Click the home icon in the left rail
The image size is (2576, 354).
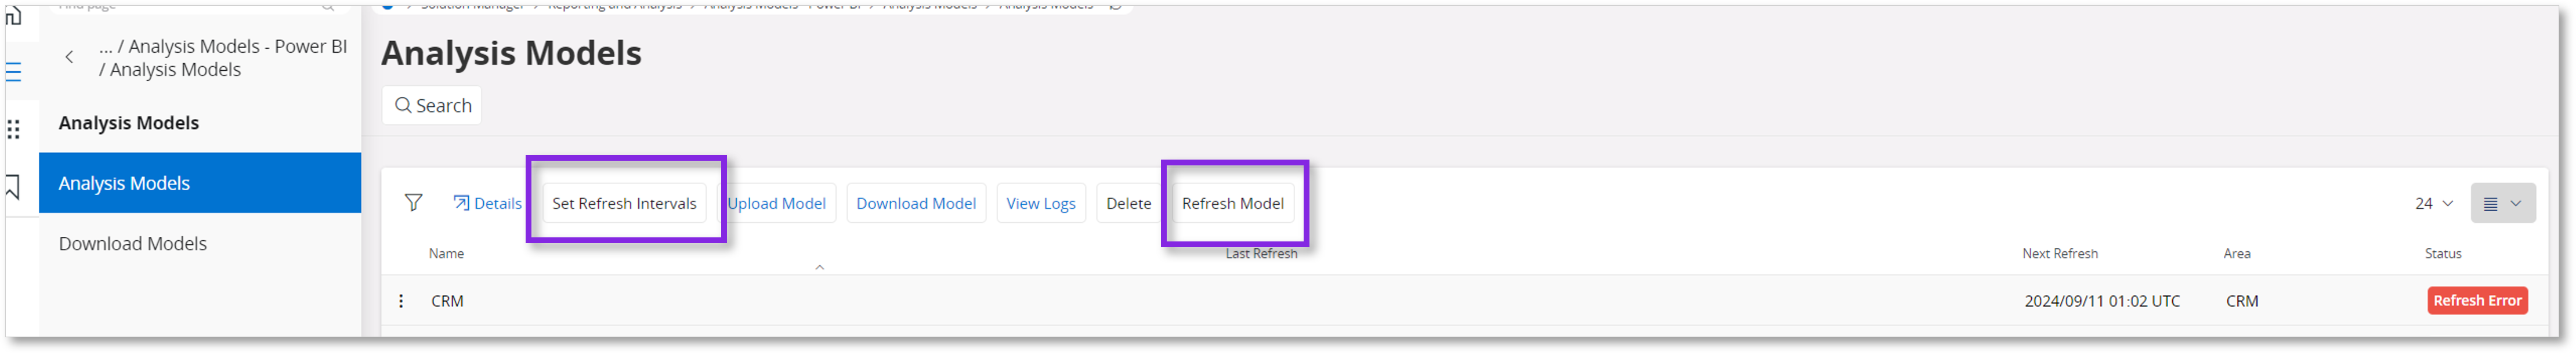pyautogui.click(x=13, y=16)
